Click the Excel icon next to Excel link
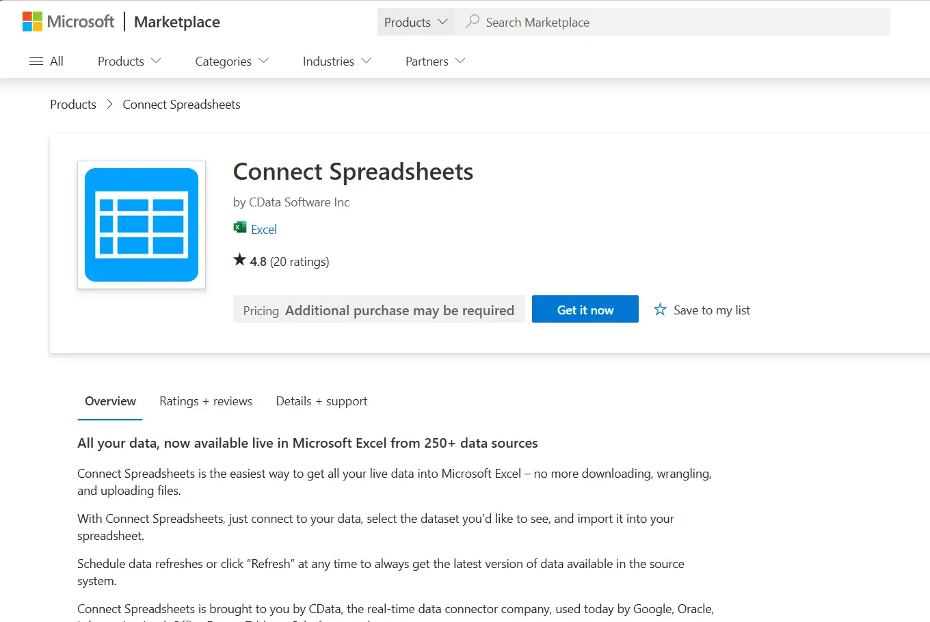Image resolution: width=930 pixels, height=622 pixels. (240, 228)
